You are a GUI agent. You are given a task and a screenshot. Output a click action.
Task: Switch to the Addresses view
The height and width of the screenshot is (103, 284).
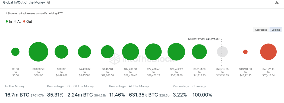(261, 30)
